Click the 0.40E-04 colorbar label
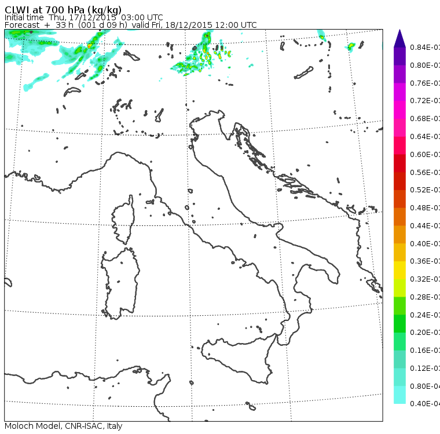 point(425,404)
